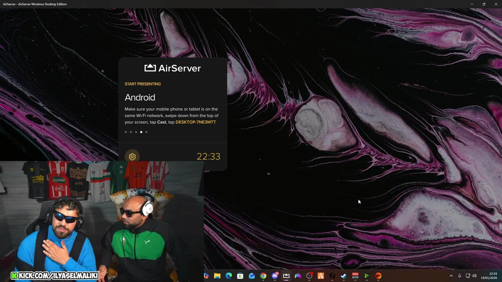Open the game controller app on taskbar

(x=298, y=276)
